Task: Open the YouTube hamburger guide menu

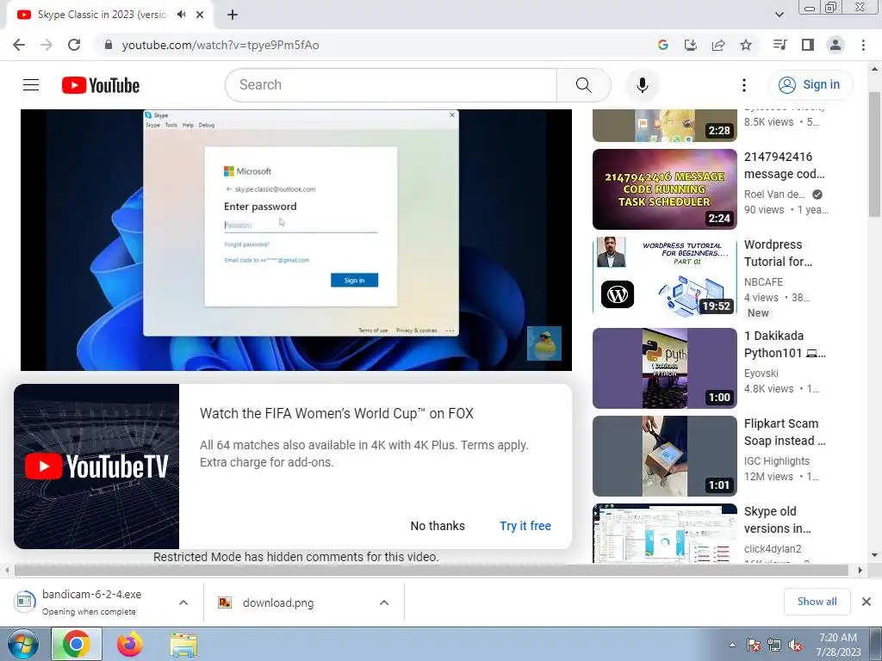Action: click(31, 85)
